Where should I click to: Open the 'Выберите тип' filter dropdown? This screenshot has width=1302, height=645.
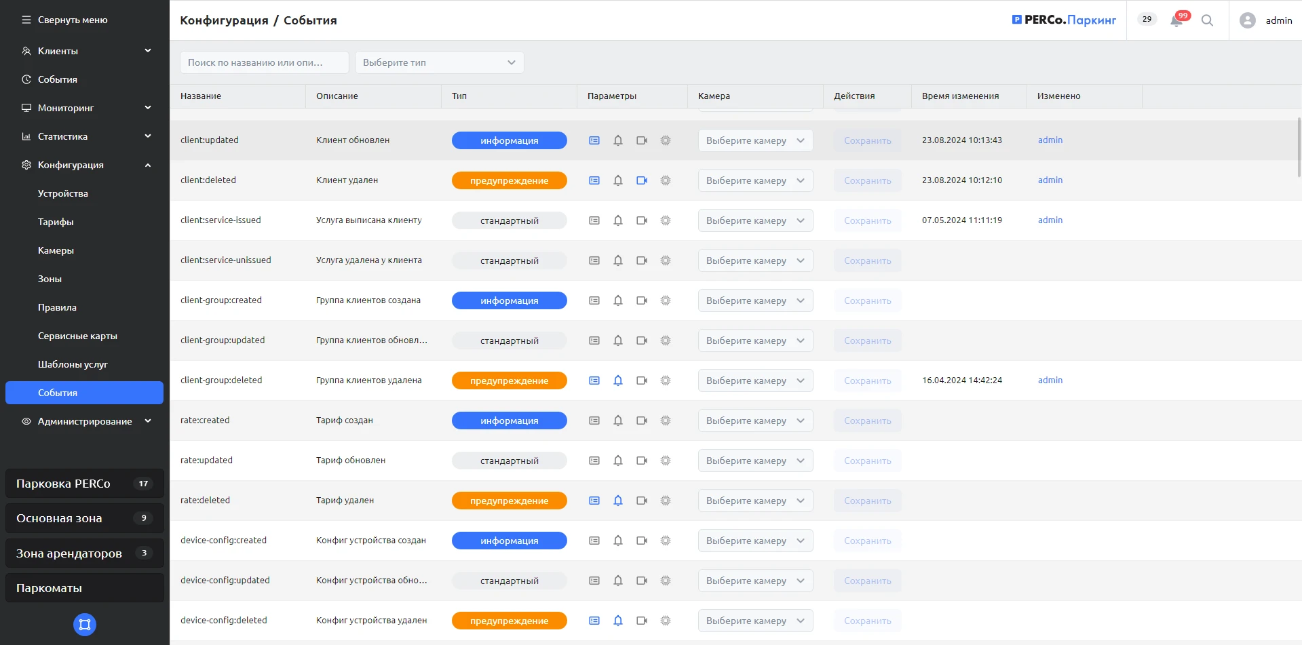[x=439, y=62]
